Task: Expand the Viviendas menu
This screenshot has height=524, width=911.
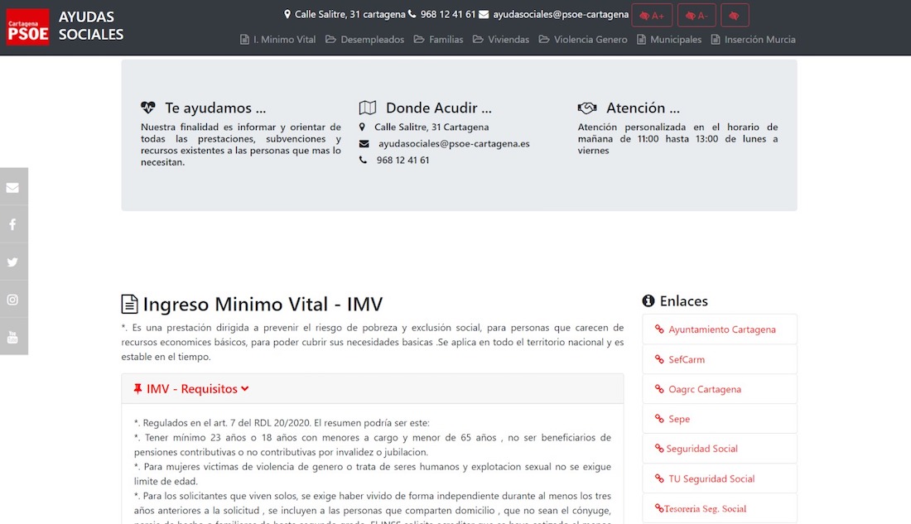Action: (x=501, y=40)
